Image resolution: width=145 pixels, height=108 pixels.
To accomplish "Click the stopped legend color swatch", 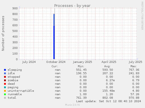I will pyautogui.click(x=5, y=77).
